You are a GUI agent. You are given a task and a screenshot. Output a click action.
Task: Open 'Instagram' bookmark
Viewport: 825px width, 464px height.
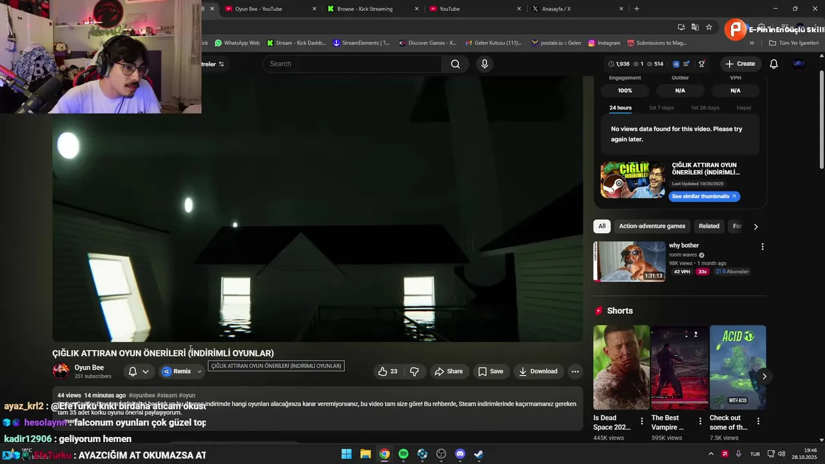(x=604, y=43)
